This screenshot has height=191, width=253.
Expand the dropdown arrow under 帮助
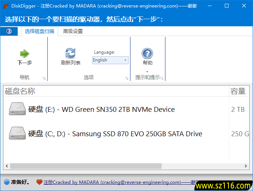click(x=147, y=72)
